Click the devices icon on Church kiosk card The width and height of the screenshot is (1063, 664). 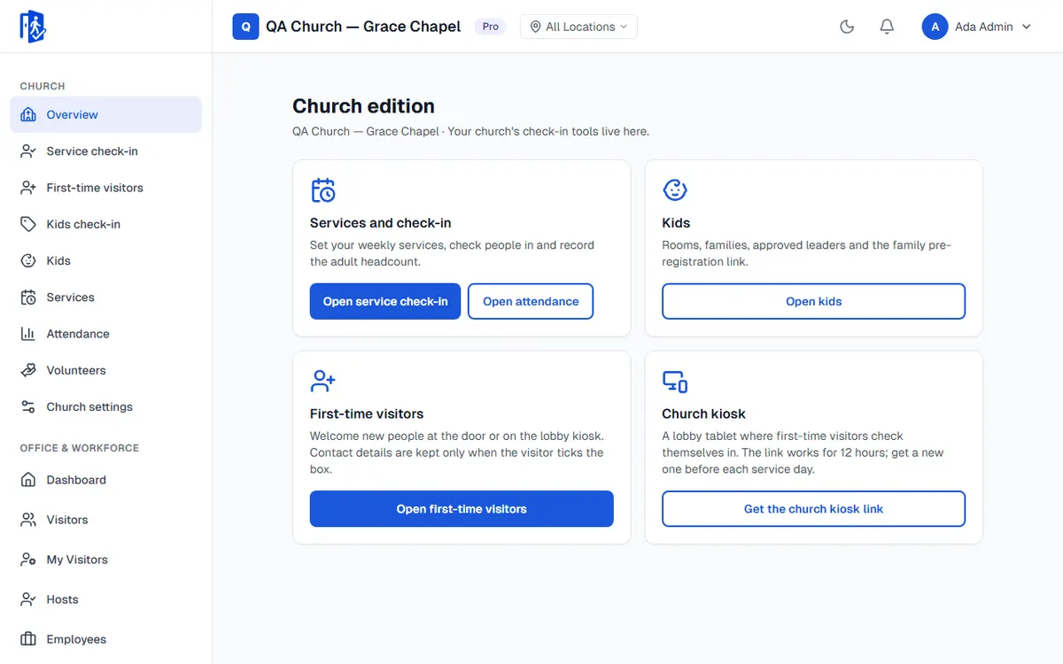(x=675, y=381)
